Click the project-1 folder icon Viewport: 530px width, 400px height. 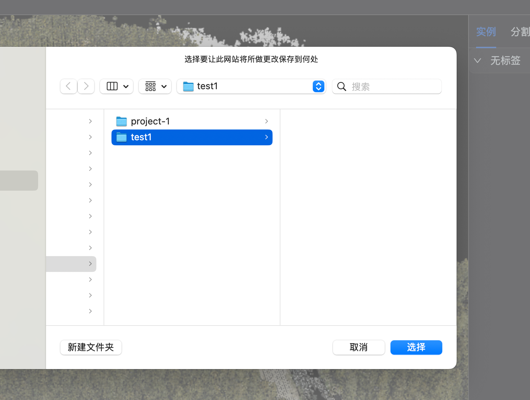pos(121,121)
